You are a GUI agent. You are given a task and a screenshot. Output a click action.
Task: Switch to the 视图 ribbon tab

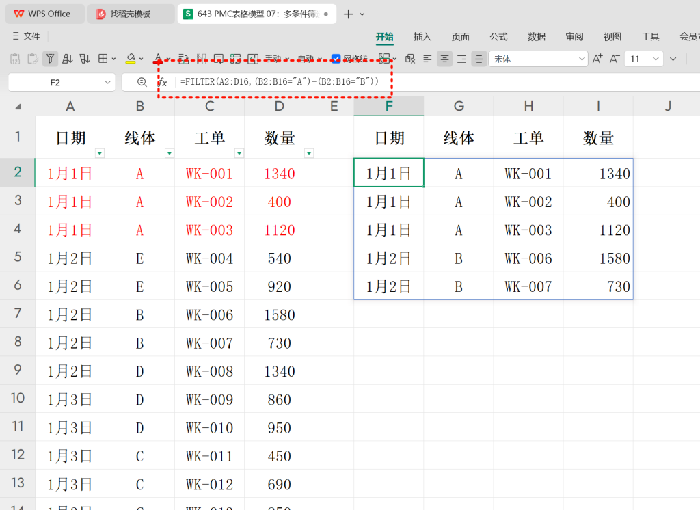612,37
